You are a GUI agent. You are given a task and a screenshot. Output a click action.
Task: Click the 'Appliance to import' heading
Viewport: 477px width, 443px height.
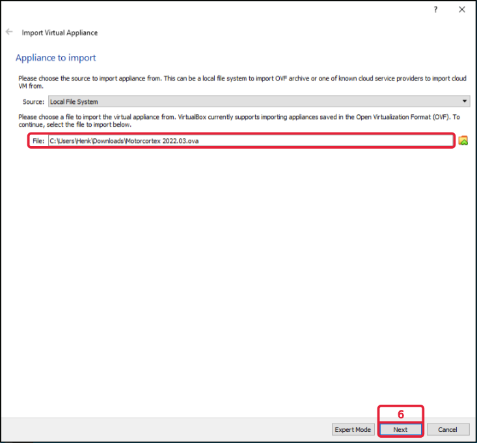point(56,58)
